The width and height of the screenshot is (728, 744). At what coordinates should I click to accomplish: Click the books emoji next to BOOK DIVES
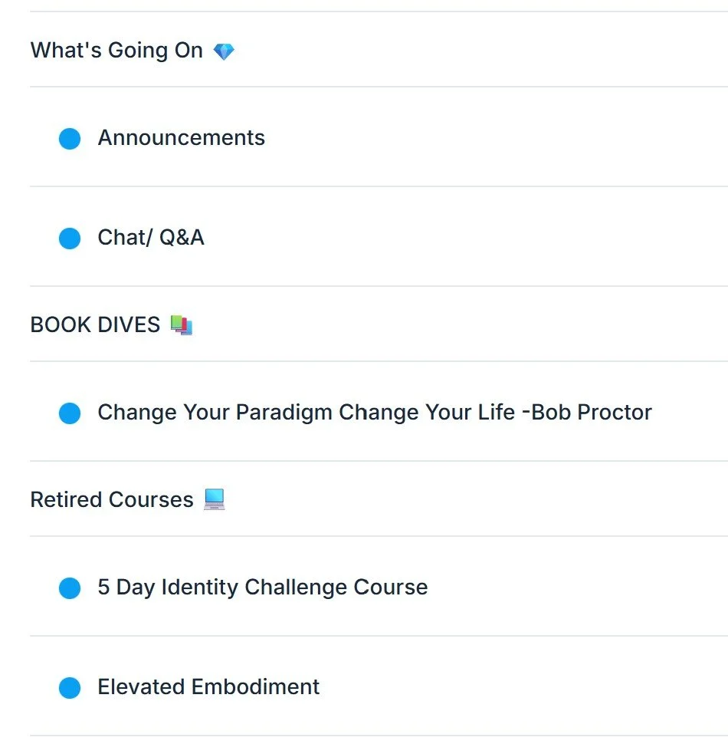[x=182, y=325]
